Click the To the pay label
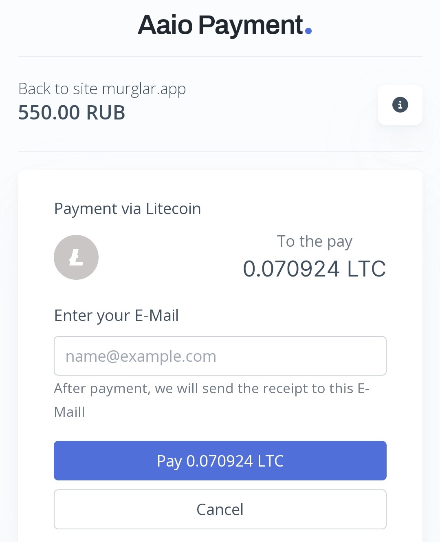 coord(315,241)
